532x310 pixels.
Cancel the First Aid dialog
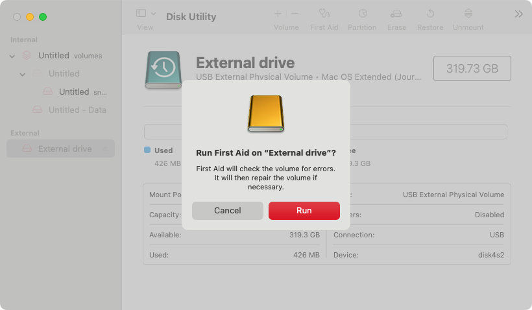coord(227,211)
